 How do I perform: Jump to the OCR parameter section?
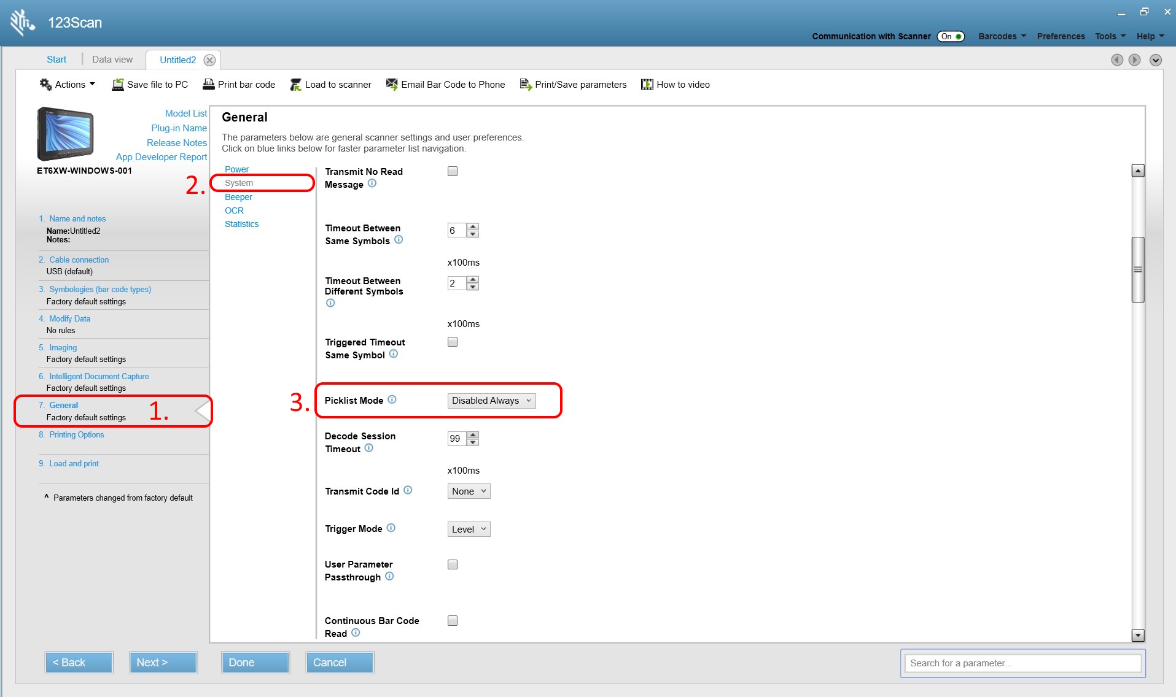(234, 210)
